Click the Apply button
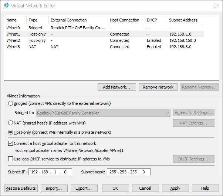Screen dimensions: 223x196 pyautogui.click(x=175, y=188)
